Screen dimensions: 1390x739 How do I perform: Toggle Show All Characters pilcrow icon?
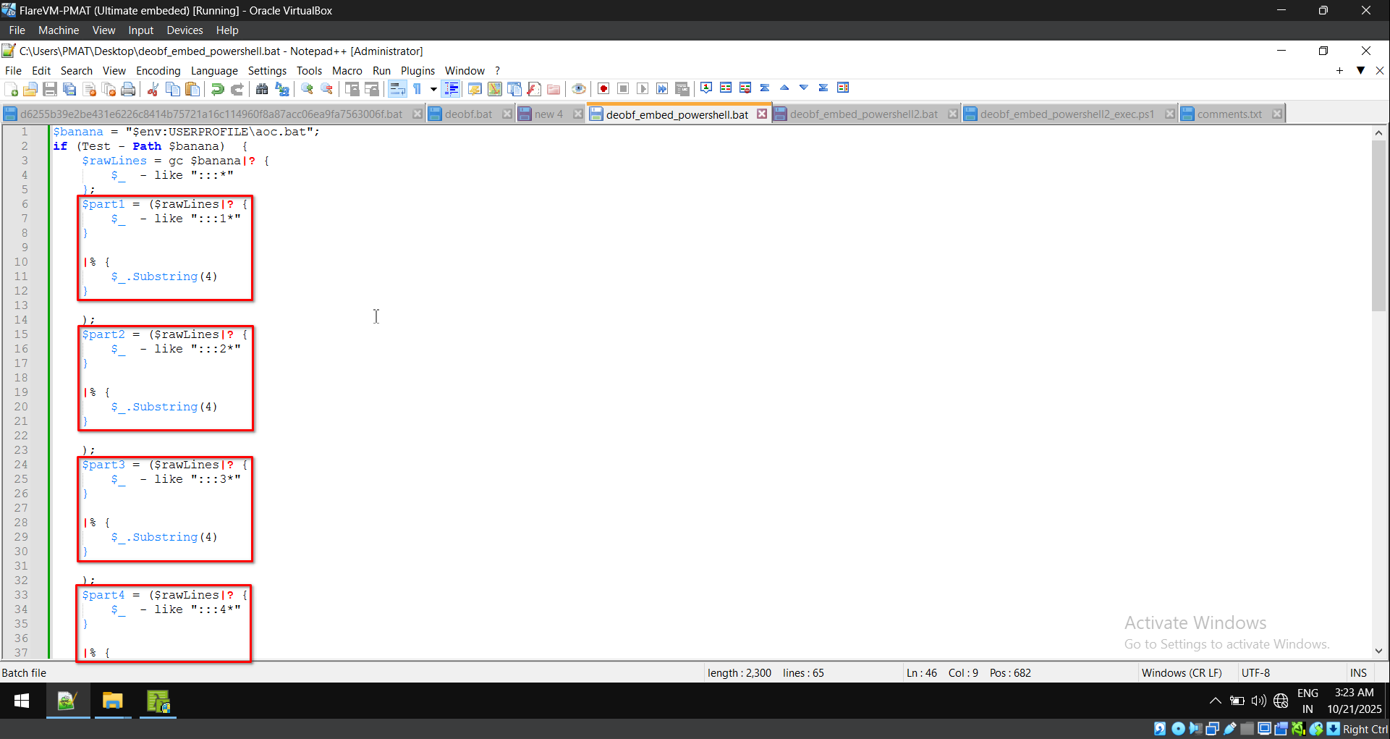[418, 89]
